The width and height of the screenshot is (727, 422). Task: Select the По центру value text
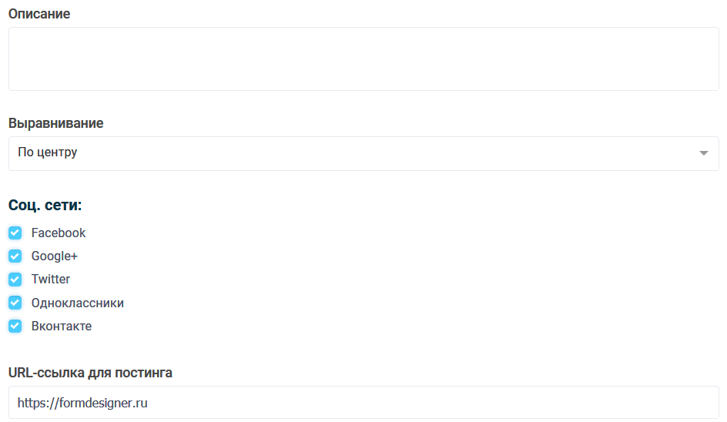click(x=48, y=152)
